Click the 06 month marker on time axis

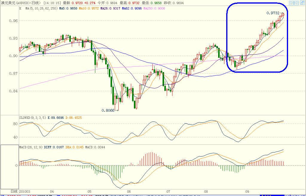coord(129,192)
